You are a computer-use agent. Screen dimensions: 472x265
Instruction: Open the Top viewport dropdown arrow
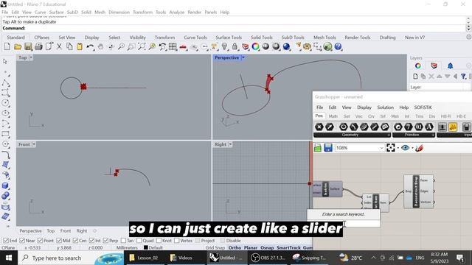(x=31, y=57)
